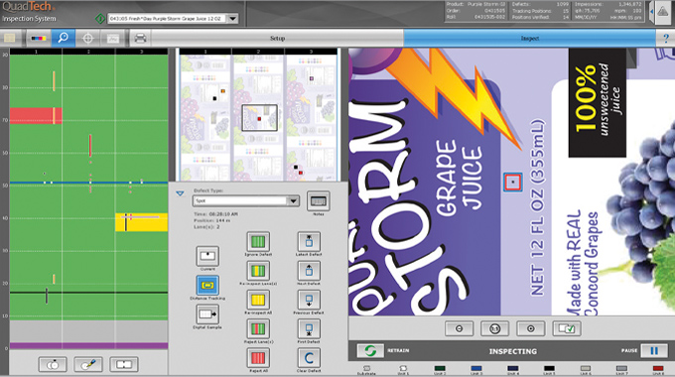Click the Ignore Defect icon
The image size is (675, 377).
pyautogui.click(x=258, y=242)
